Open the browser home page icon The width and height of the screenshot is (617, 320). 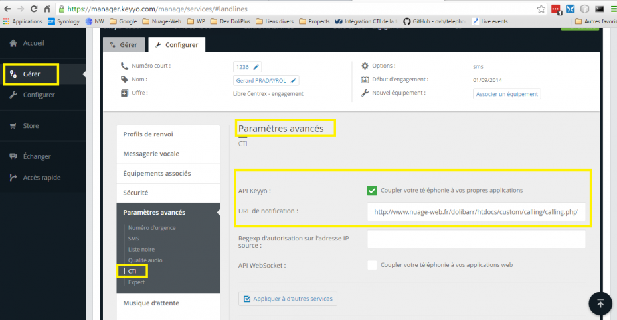tap(47, 9)
